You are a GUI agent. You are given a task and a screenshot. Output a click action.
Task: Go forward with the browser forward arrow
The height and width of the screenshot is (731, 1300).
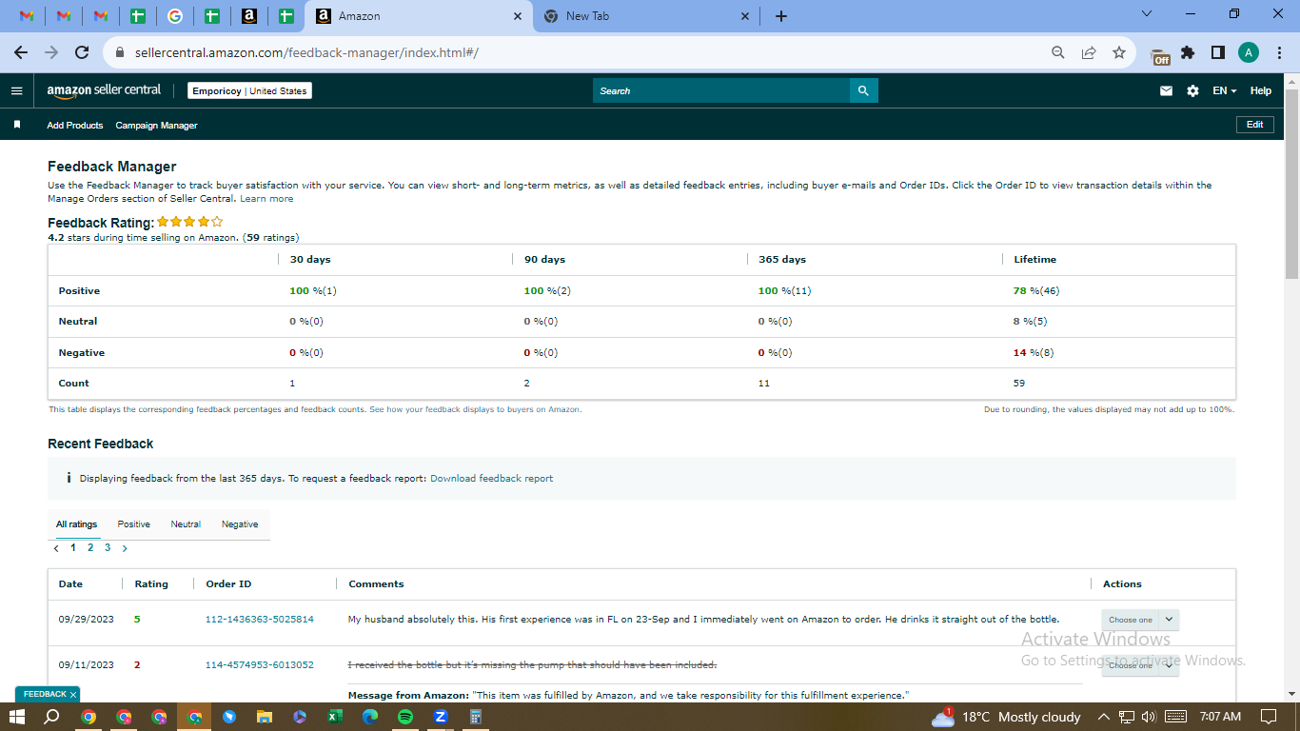click(x=52, y=53)
